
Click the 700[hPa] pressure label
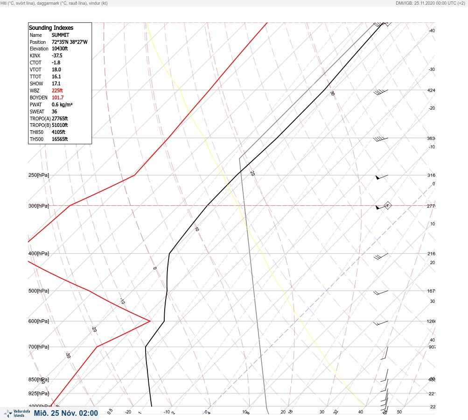(x=39, y=347)
